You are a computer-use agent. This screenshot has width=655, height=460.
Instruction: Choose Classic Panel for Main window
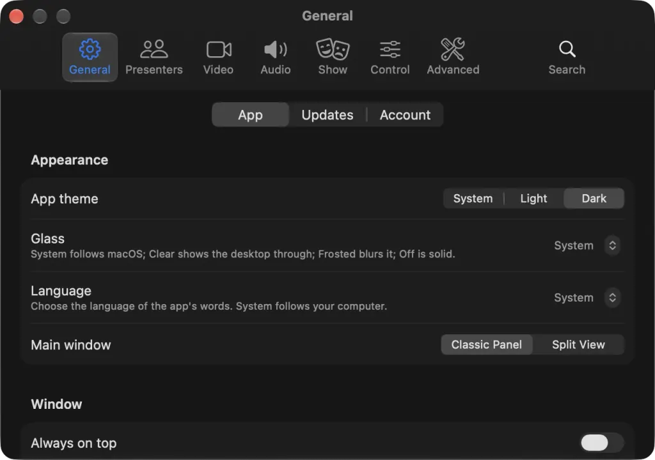coord(487,344)
